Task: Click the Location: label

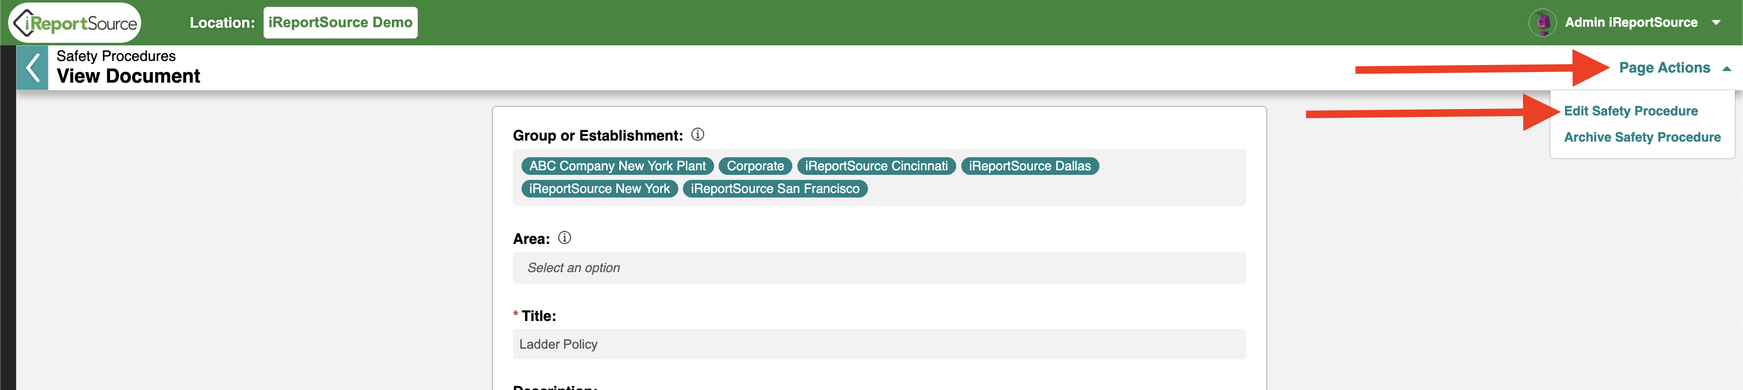Action: click(x=222, y=23)
